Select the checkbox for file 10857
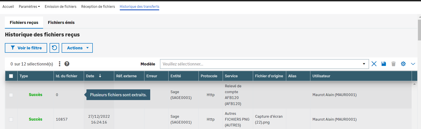The width and height of the screenshot is (421, 129). click(x=11, y=119)
